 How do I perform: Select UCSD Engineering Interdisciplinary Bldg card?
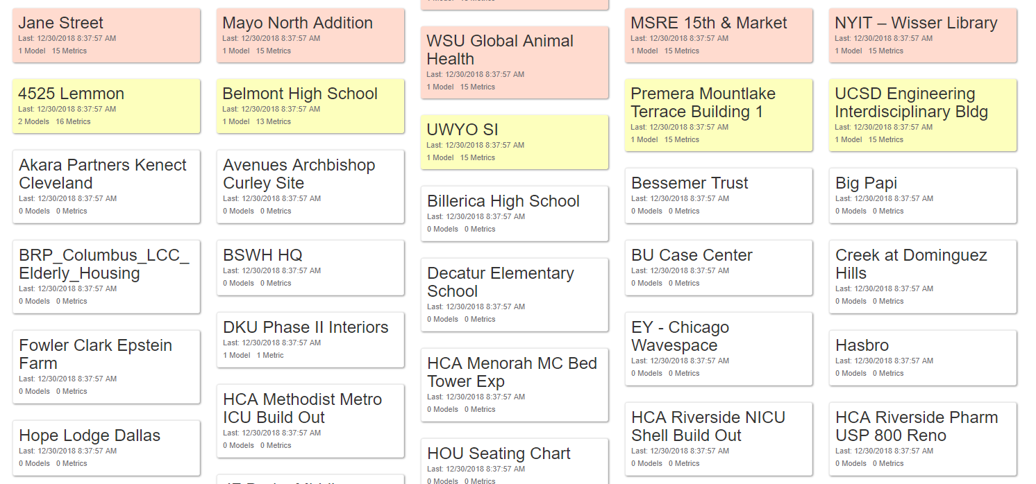click(923, 114)
